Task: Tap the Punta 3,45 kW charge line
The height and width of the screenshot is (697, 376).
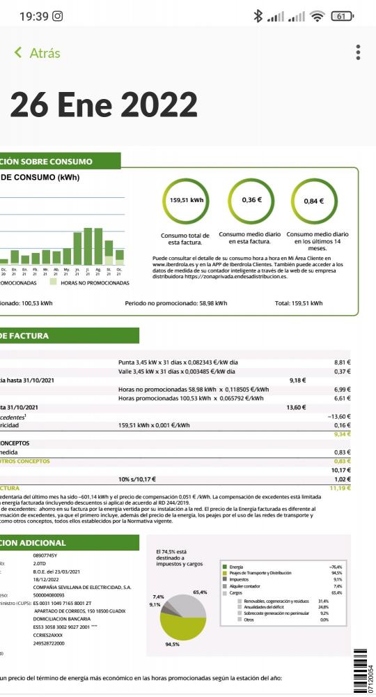Action: coord(178,362)
